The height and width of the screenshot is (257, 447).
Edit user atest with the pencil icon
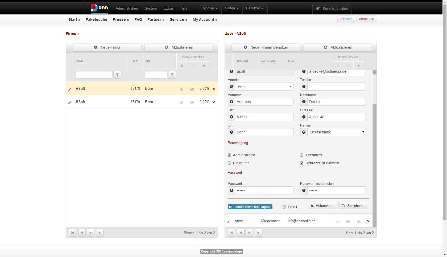pyautogui.click(x=229, y=221)
